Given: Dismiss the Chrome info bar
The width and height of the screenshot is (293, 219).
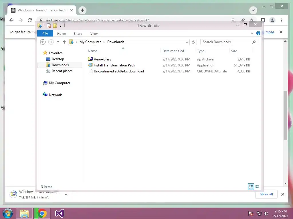Looking at the screenshot, I should tap(281, 32).
